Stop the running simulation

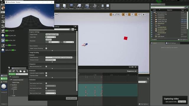(107, 6)
